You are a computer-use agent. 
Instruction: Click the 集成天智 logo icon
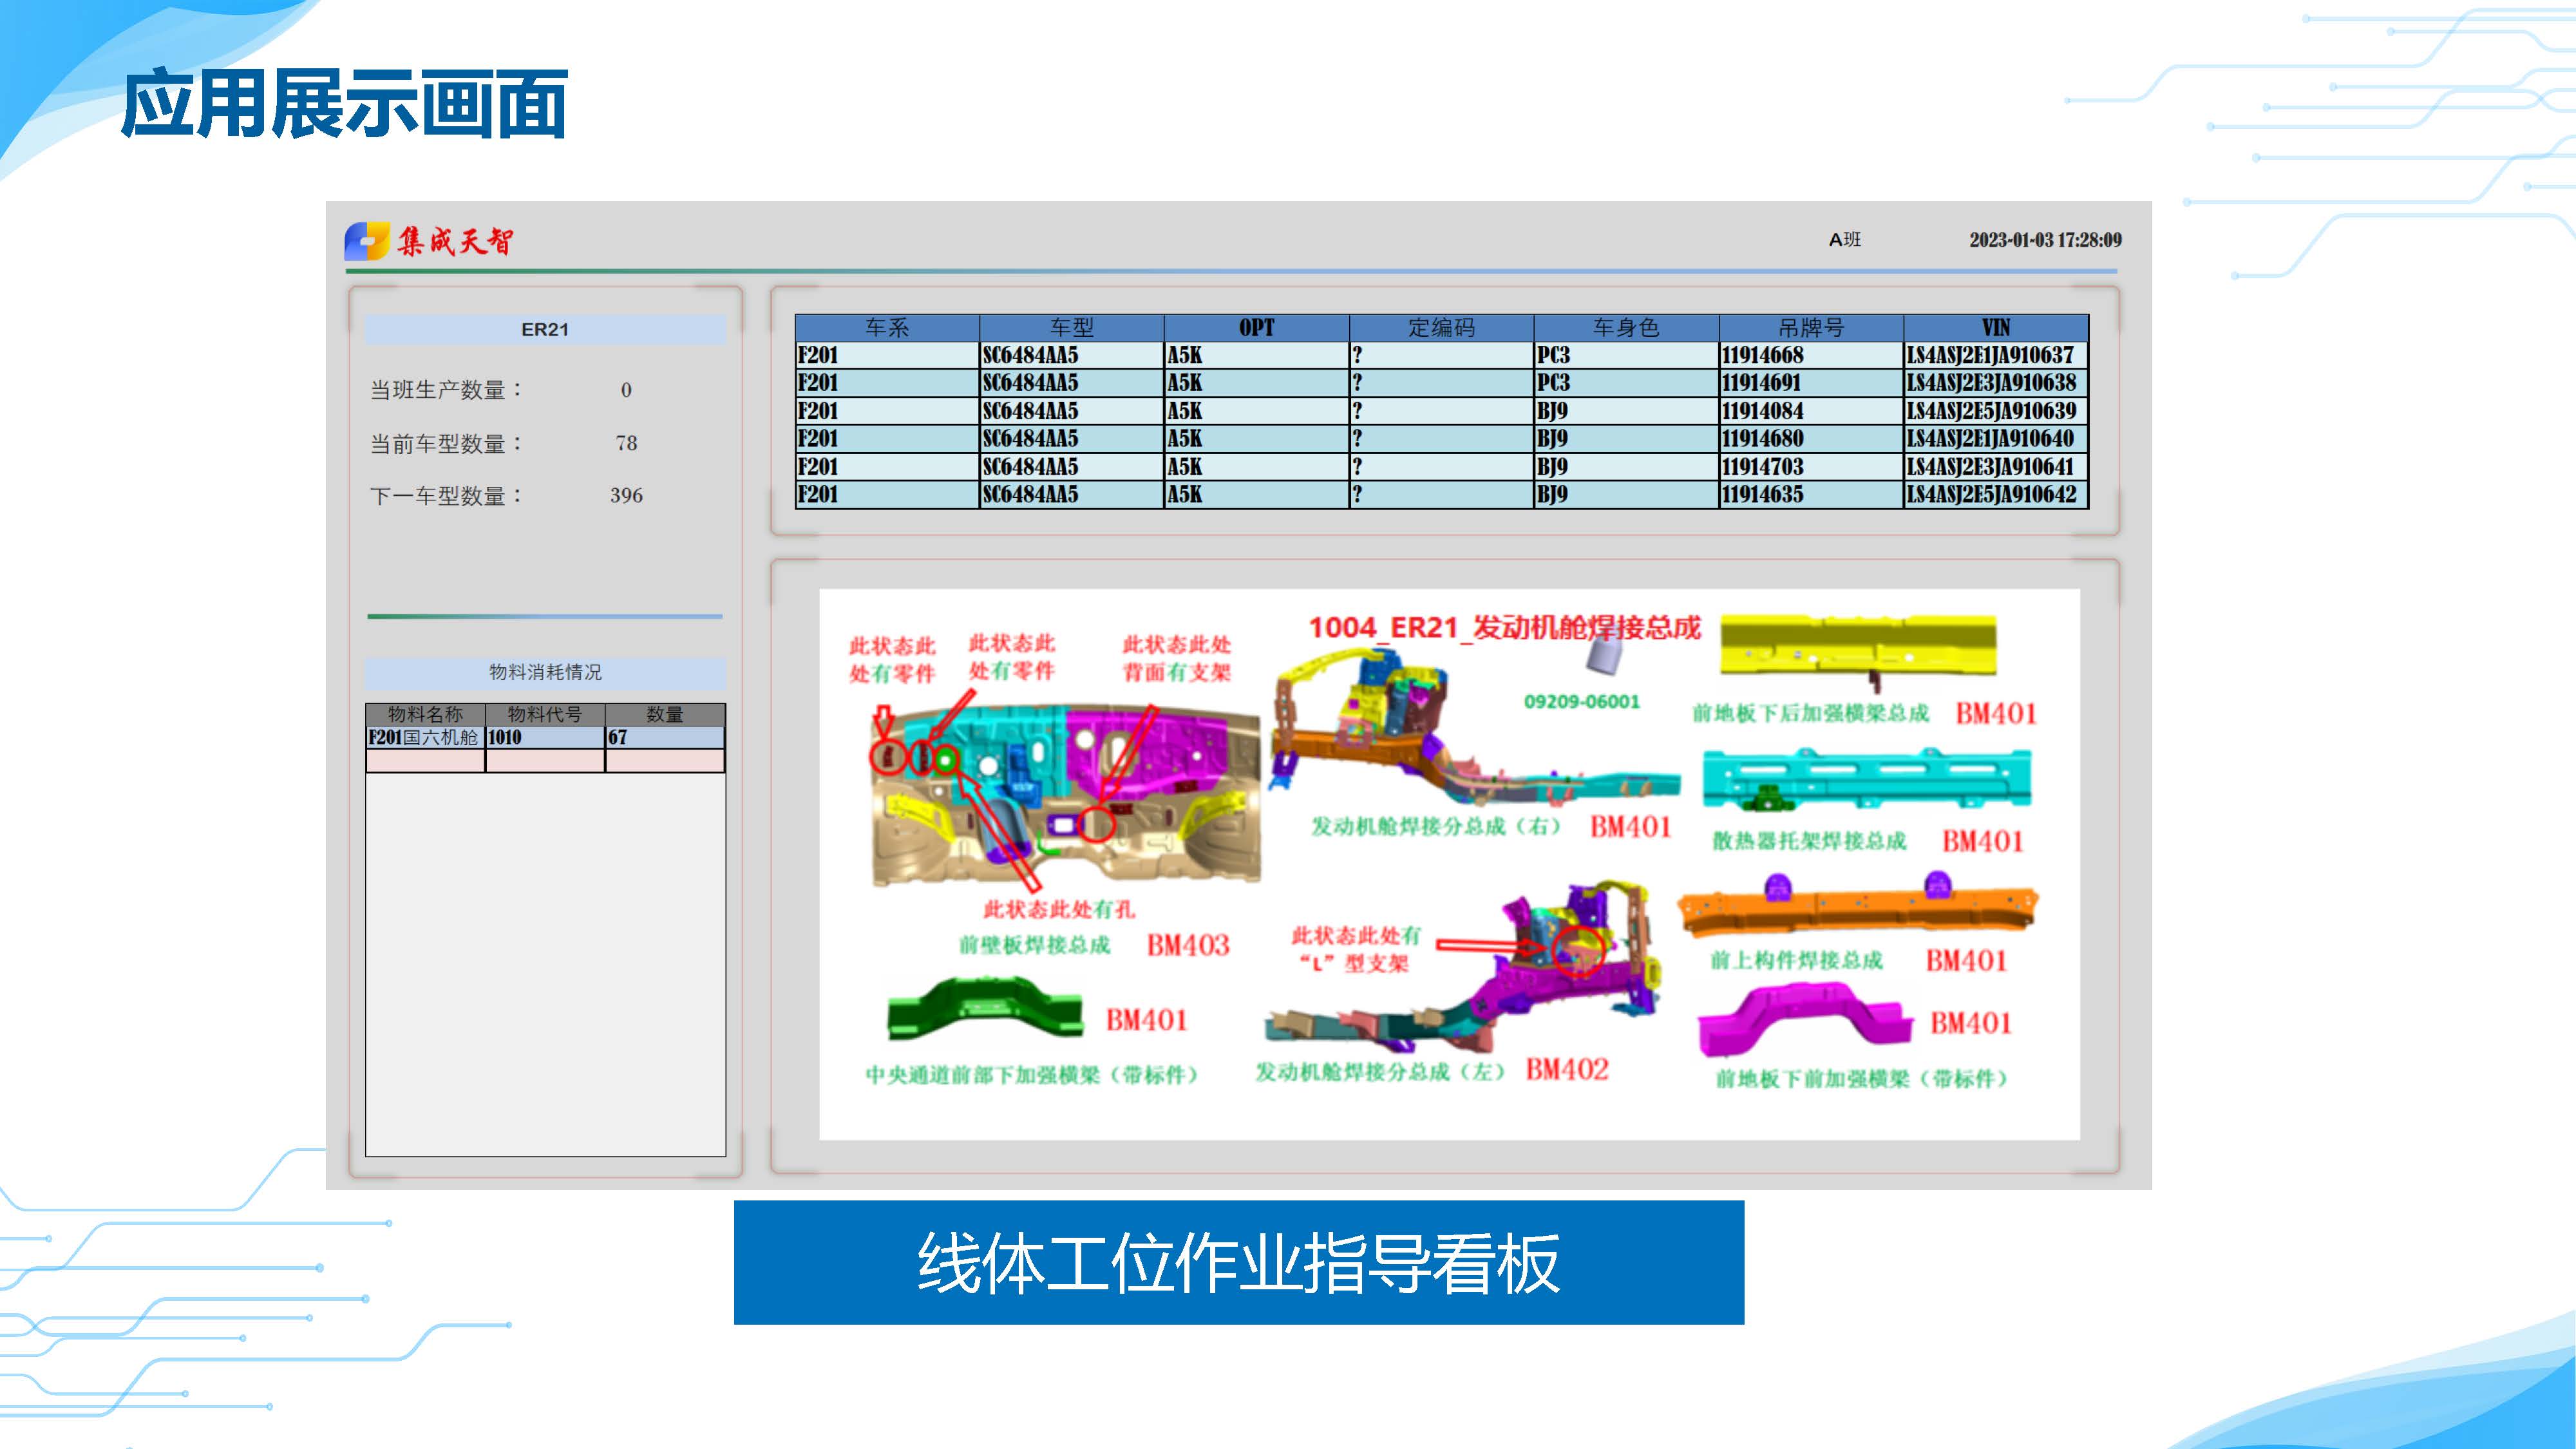click(367, 241)
